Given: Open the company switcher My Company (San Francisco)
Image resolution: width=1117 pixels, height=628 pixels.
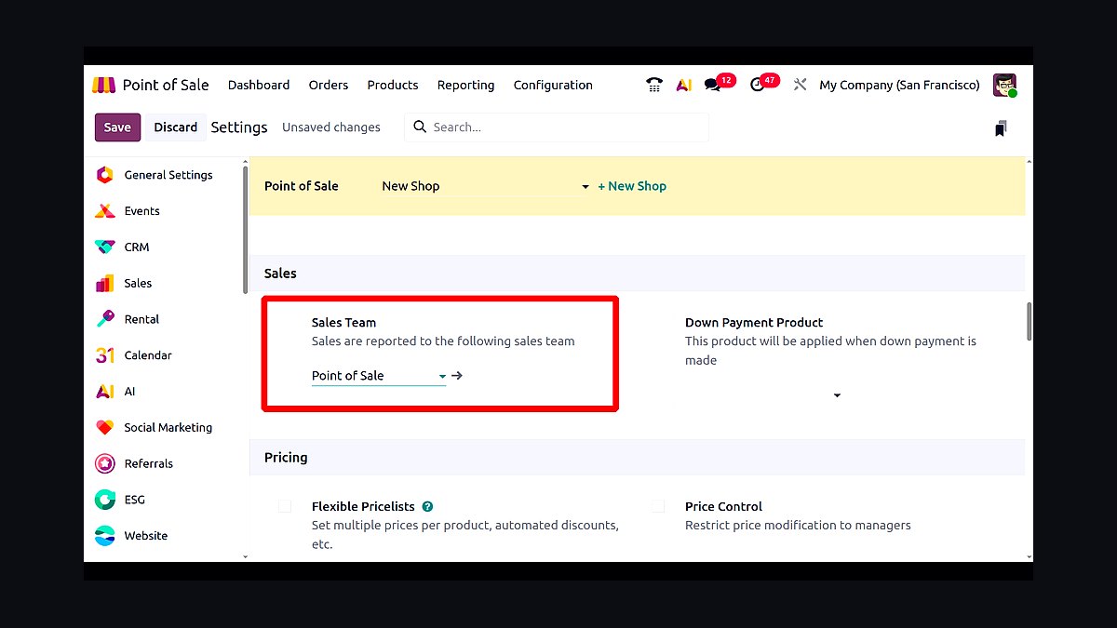Looking at the screenshot, I should pos(899,85).
